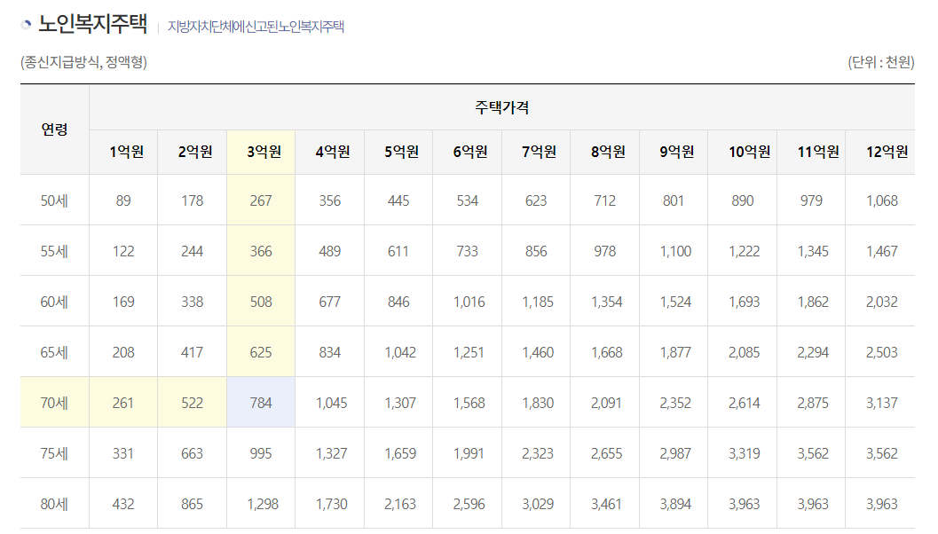Select the 65세 row label
The height and width of the screenshot is (534, 938).
click(x=54, y=352)
